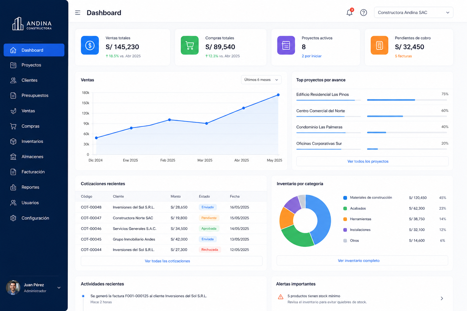Select Facturación in the sidebar

pyautogui.click(x=34, y=172)
